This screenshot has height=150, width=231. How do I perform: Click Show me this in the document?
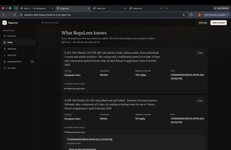[82, 149]
